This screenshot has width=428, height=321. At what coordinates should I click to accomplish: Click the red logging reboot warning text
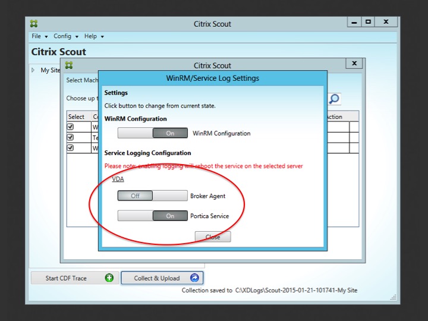[204, 166]
